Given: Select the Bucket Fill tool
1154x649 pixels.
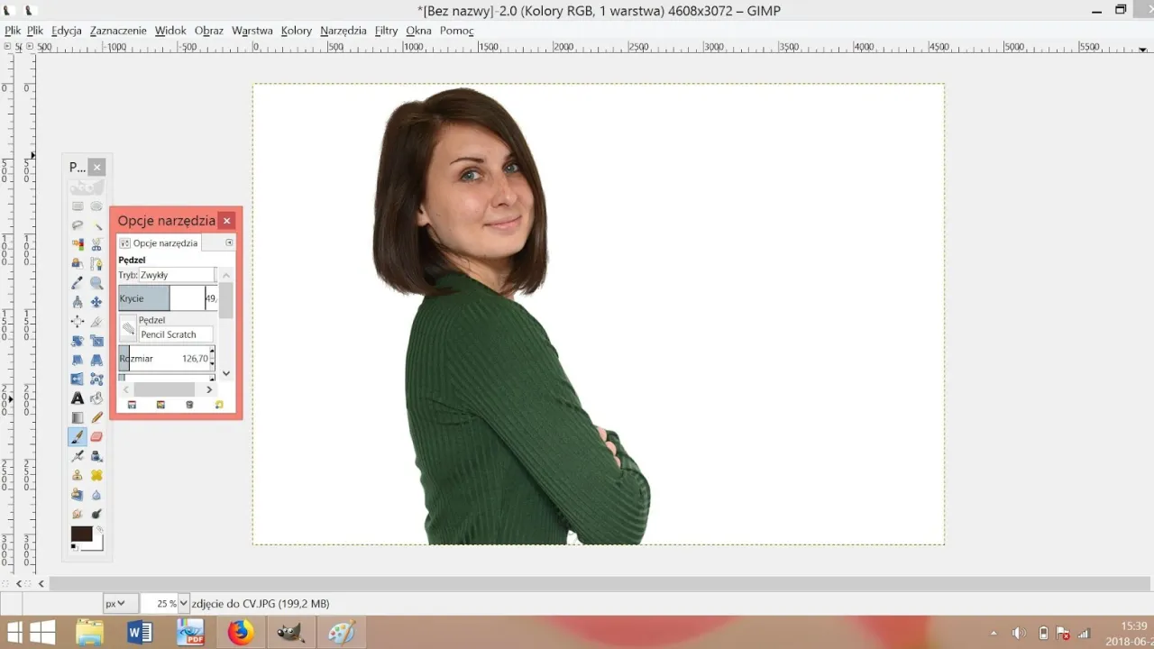Looking at the screenshot, I should [x=96, y=398].
